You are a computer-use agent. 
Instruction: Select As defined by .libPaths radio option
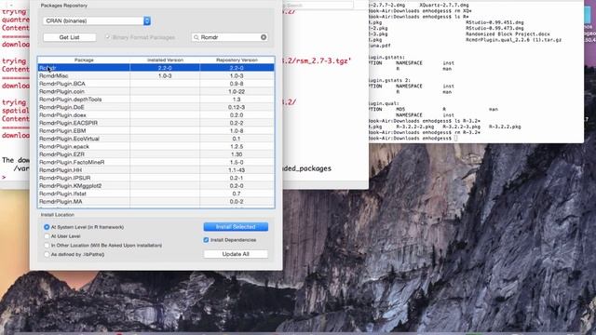47,254
